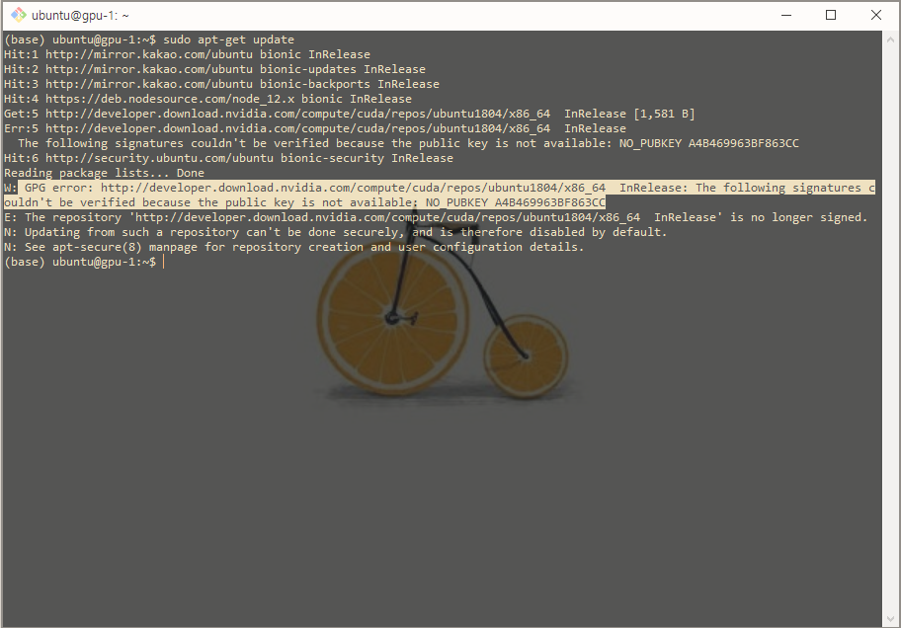Click the window title 'ubuntu@gpu-1: ~'
Image resolution: width=901 pixels, height=628 pixels.
click(80, 16)
